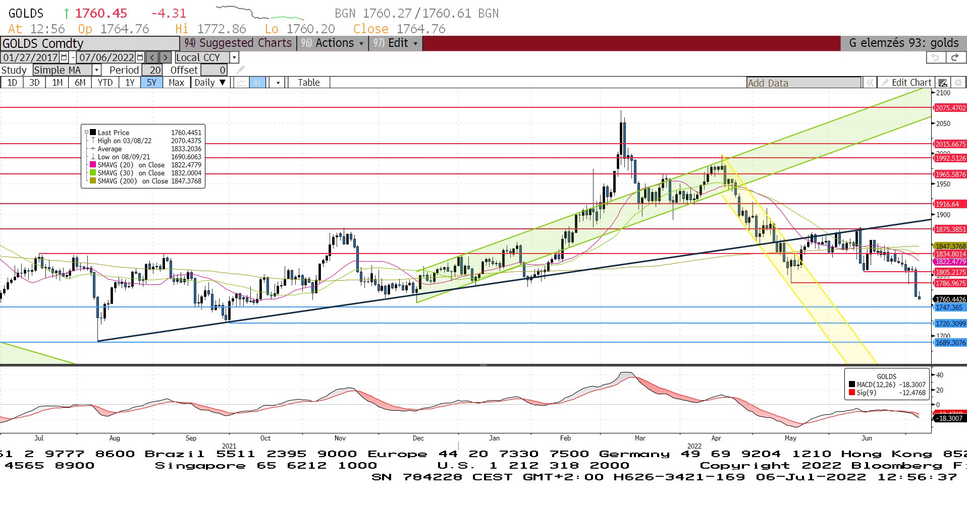Collapse the Last Price legend tree
The width and height of the screenshot is (967, 505).
click(86, 133)
